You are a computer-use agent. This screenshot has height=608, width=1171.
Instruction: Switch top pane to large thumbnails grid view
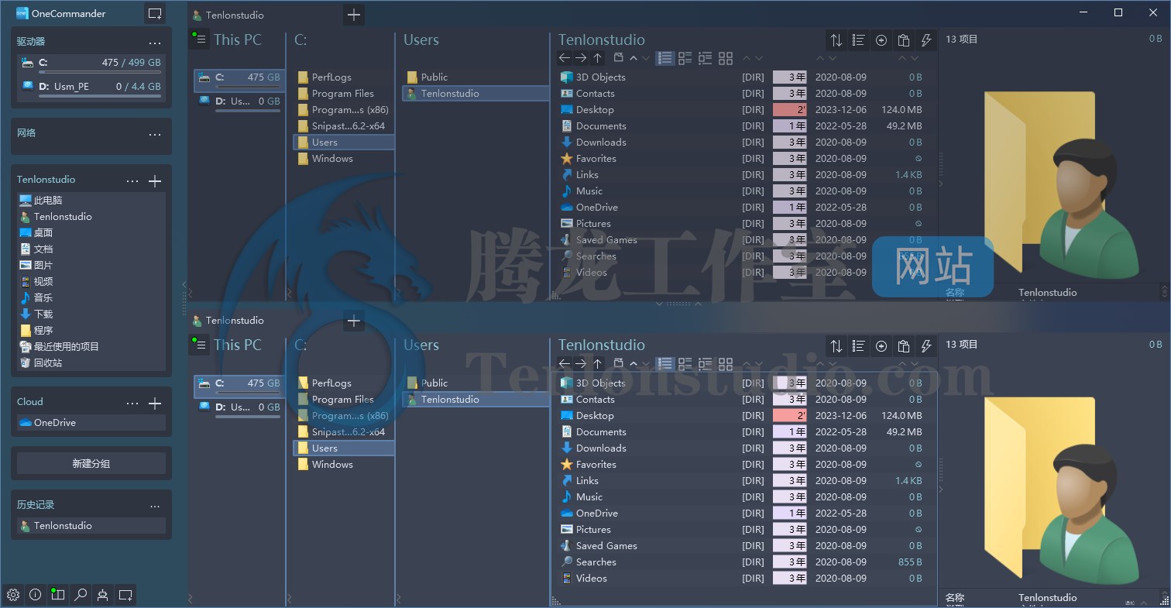[726, 58]
